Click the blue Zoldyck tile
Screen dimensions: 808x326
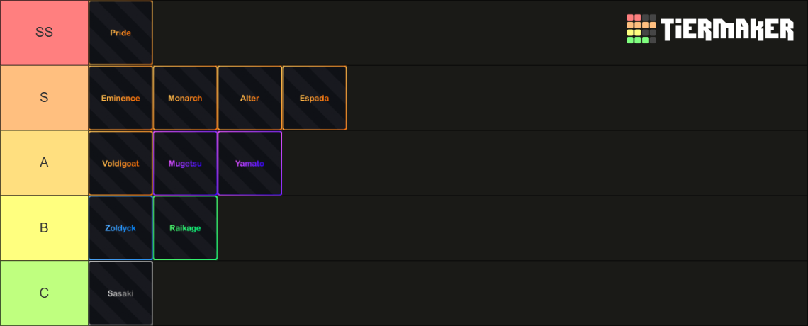tap(120, 228)
